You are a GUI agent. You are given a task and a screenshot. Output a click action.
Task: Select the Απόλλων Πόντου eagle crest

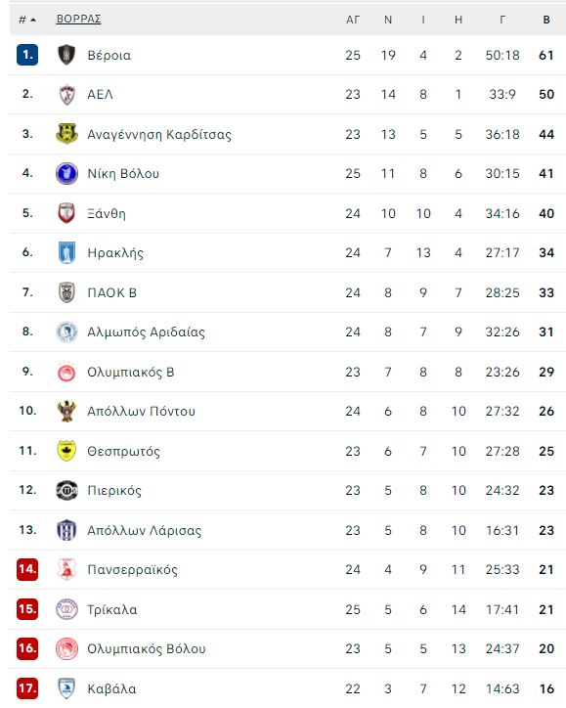coord(66,411)
